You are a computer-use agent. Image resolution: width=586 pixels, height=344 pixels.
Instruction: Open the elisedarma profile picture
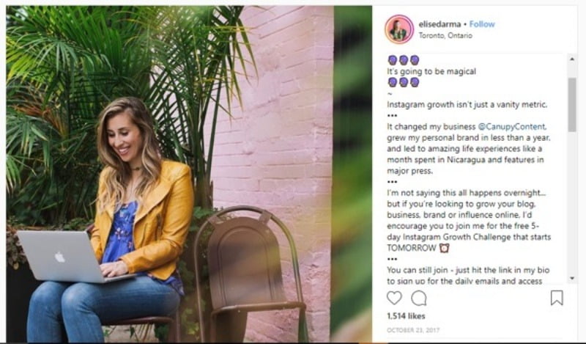coord(399,29)
